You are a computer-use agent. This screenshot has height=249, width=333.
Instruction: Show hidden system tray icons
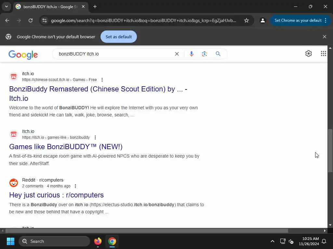pos(273,241)
